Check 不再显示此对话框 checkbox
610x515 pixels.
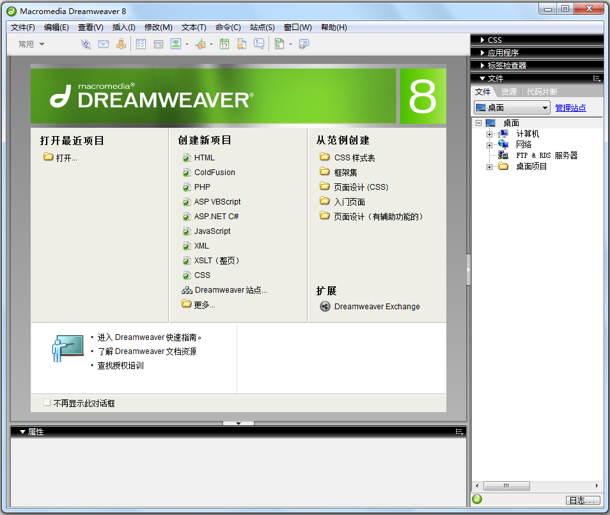47,403
